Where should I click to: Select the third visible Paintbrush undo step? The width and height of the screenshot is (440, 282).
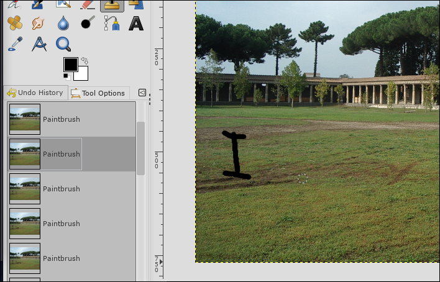pyautogui.click(x=71, y=189)
